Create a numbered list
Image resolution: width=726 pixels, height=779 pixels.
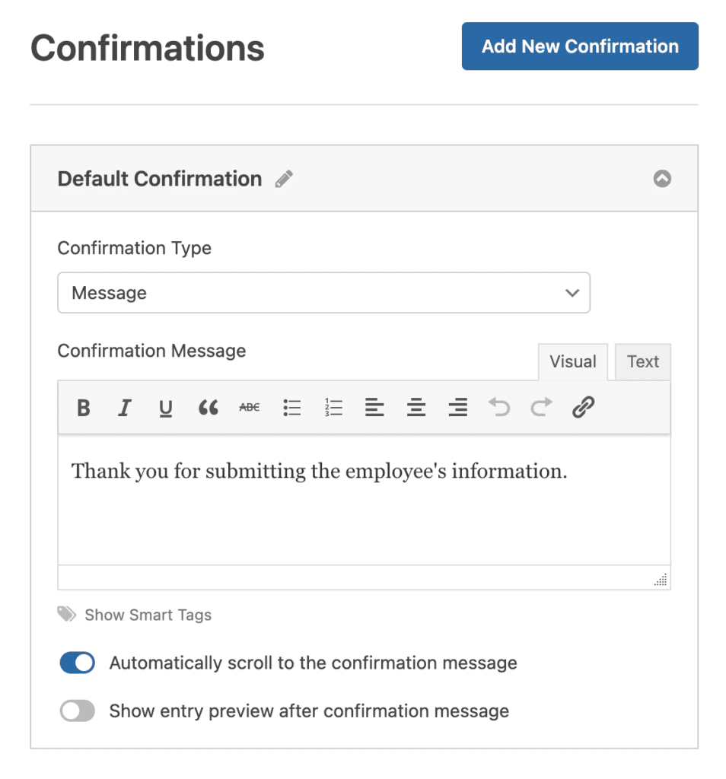(x=333, y=408)
